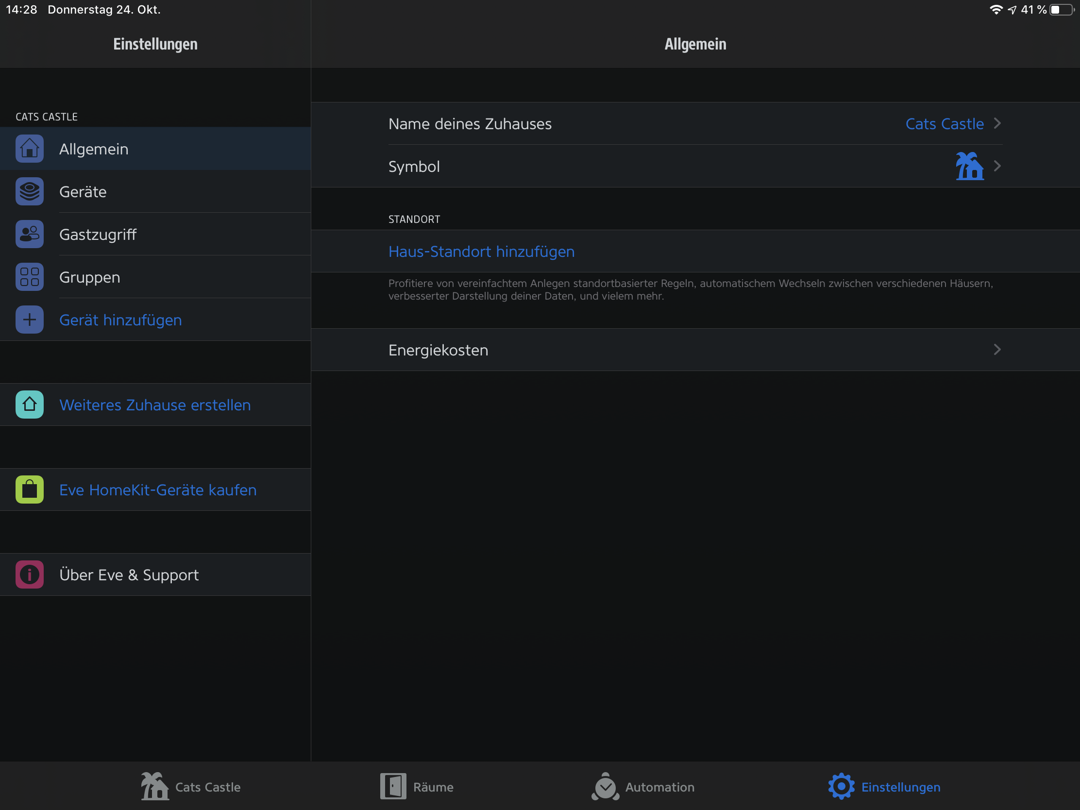The width and height of the screenshot is (1080, 810).
Task: Tap the Cats Castle home name value
Action: (x=944, y=123)
